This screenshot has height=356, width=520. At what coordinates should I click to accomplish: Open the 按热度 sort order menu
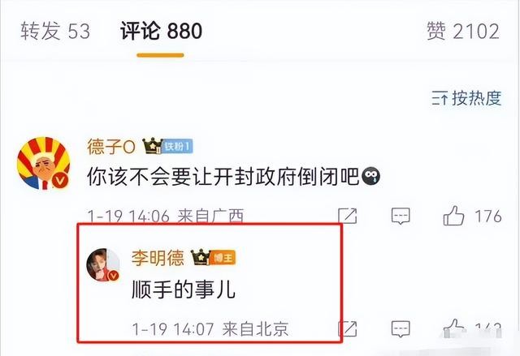point(466,98)
